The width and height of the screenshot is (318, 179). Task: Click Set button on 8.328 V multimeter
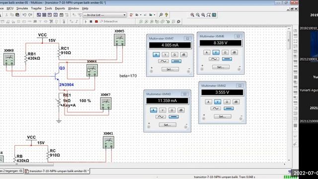click(221, 67)
